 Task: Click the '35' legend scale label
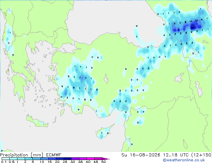(80, 162)
